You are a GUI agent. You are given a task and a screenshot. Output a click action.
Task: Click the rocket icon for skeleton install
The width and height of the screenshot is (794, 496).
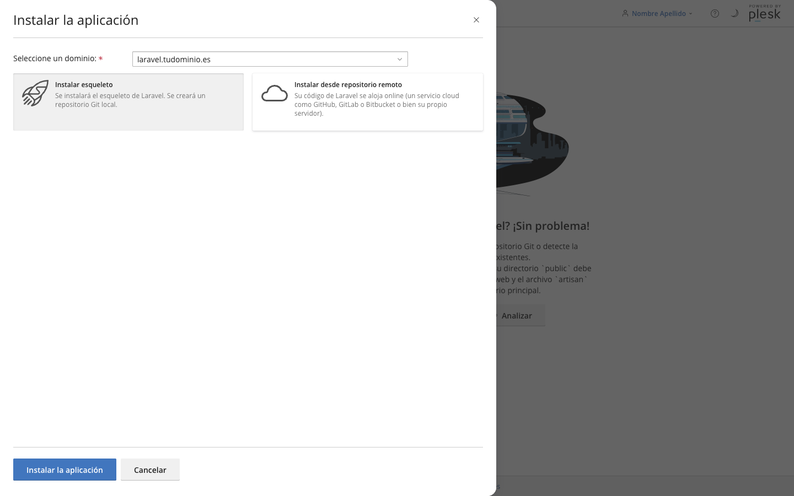point(35,93)
